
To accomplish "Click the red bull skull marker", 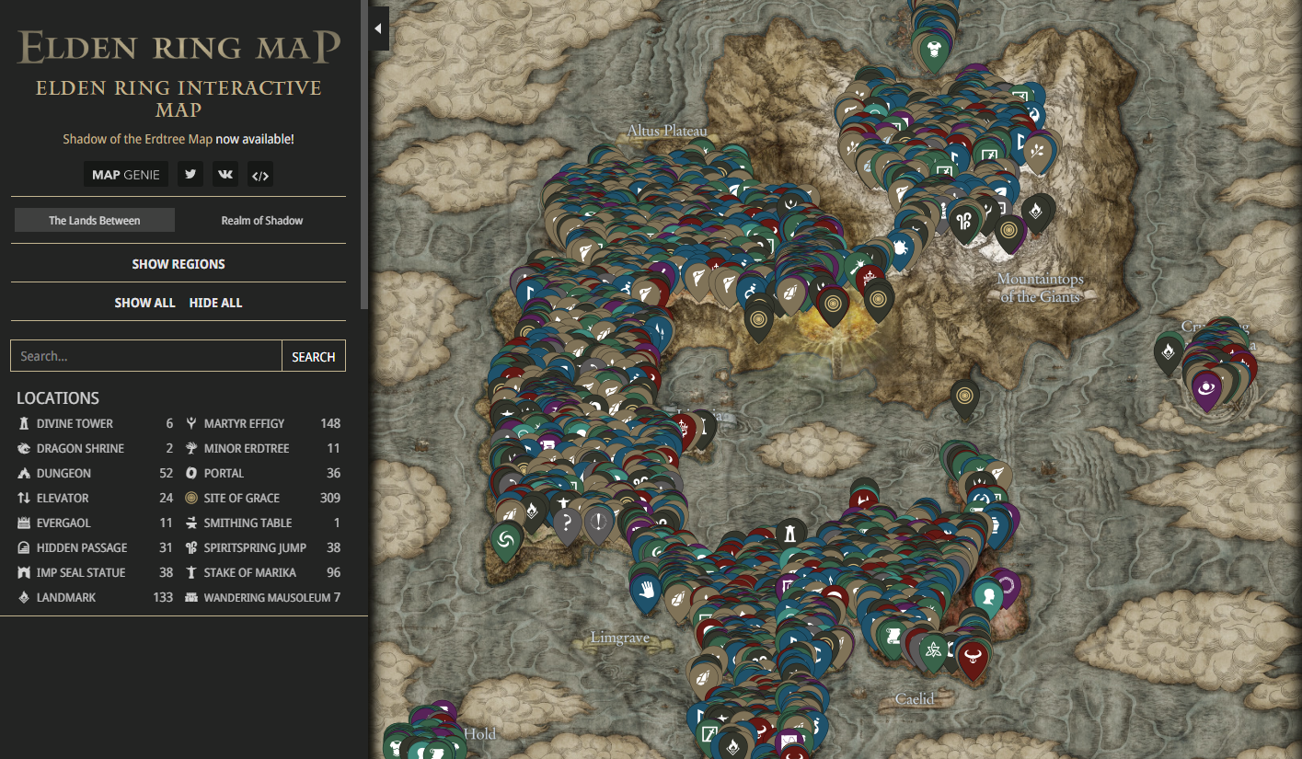I will (x=973, y=659).
